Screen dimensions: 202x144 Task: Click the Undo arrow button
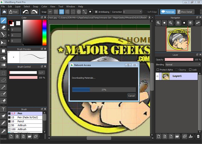(x=27, y=12)
